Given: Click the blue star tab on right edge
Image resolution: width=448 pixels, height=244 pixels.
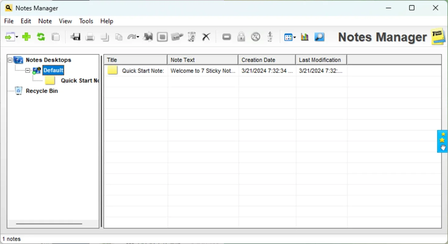Looking at the screenshot, I should [x=442, y=141].
